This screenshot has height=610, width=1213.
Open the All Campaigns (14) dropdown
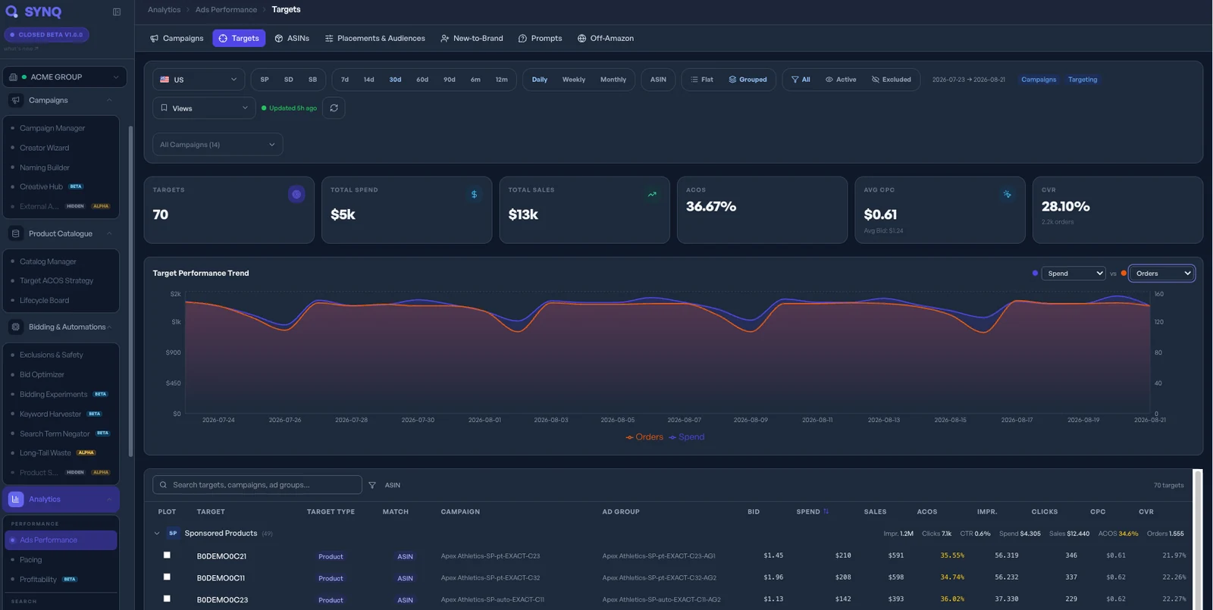pyautogui.click(x=218, y=145)
